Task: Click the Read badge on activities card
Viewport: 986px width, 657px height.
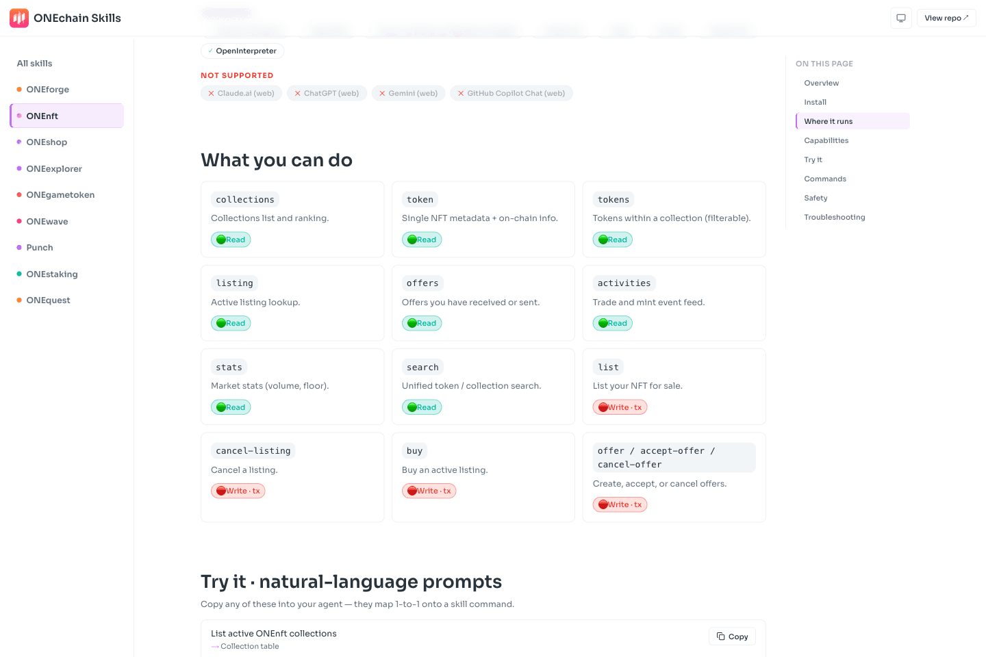Action: (x=613, y=323)
